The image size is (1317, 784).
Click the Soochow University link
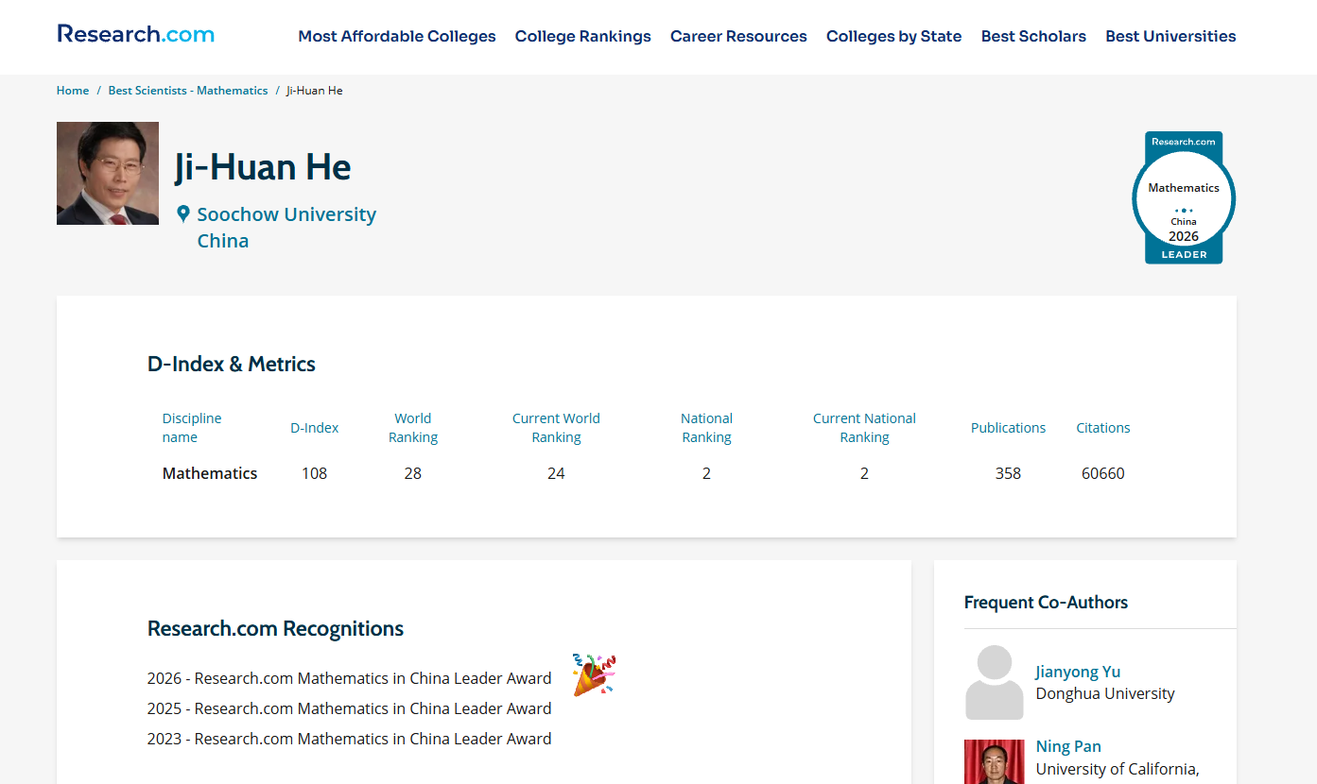286,214
